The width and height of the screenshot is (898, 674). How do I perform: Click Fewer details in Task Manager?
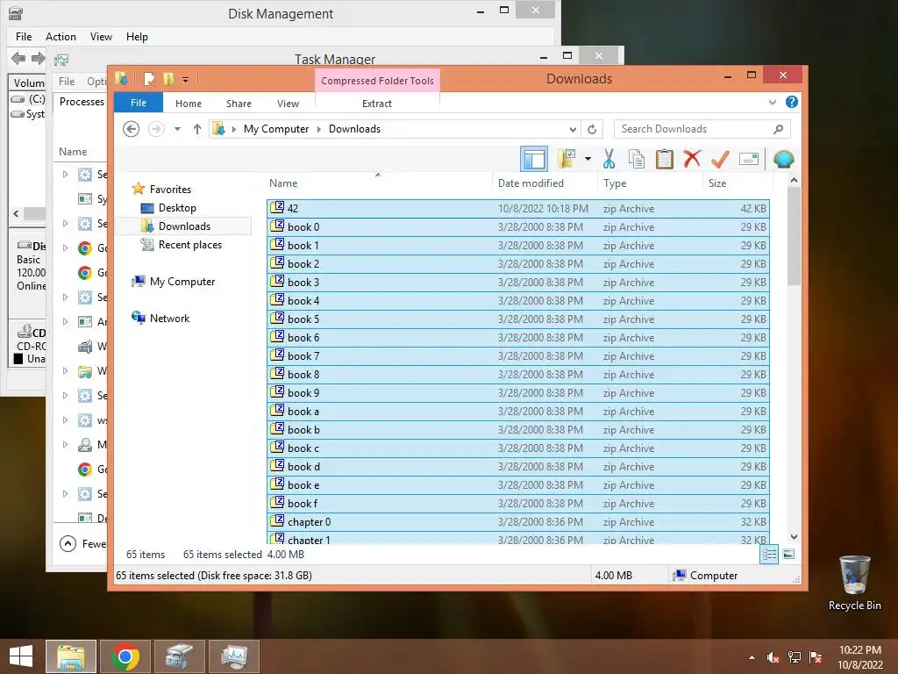(83, 543)
